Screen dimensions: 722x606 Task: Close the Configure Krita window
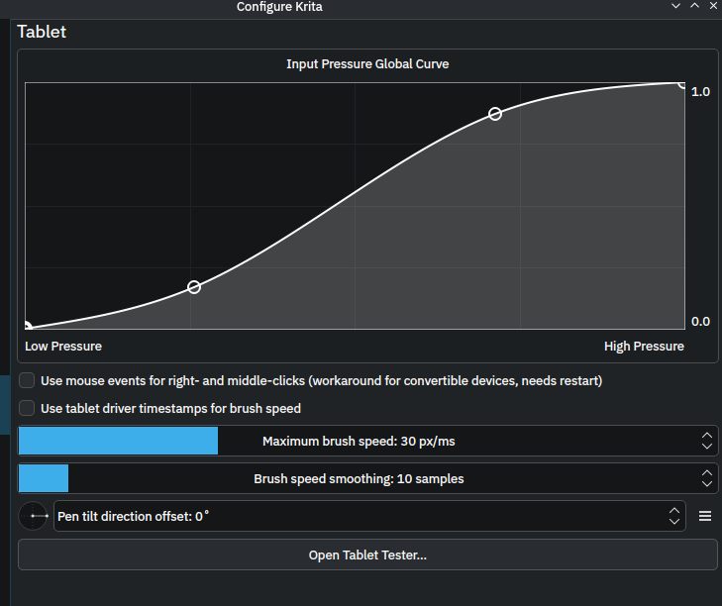pyautogui.click(x=713, y=6)
